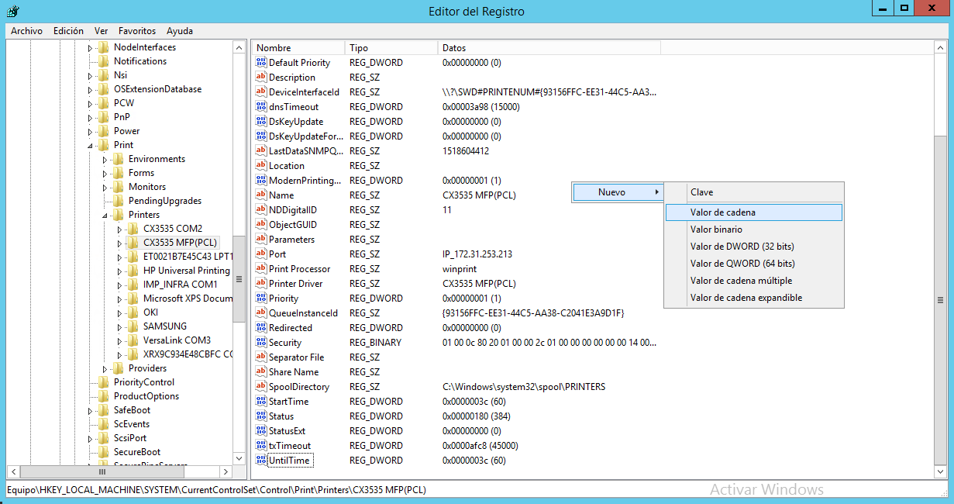Expand the Providers tree node

click(105, 368)
